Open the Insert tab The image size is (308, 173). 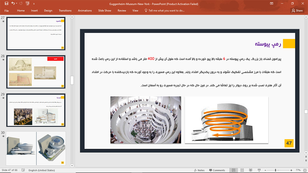[x=34, y=11]
